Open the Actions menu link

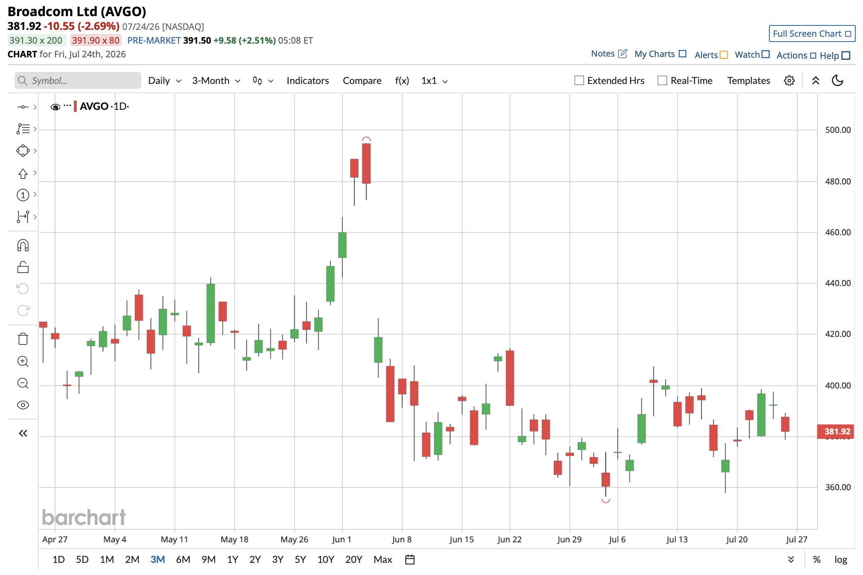[796, 55]
